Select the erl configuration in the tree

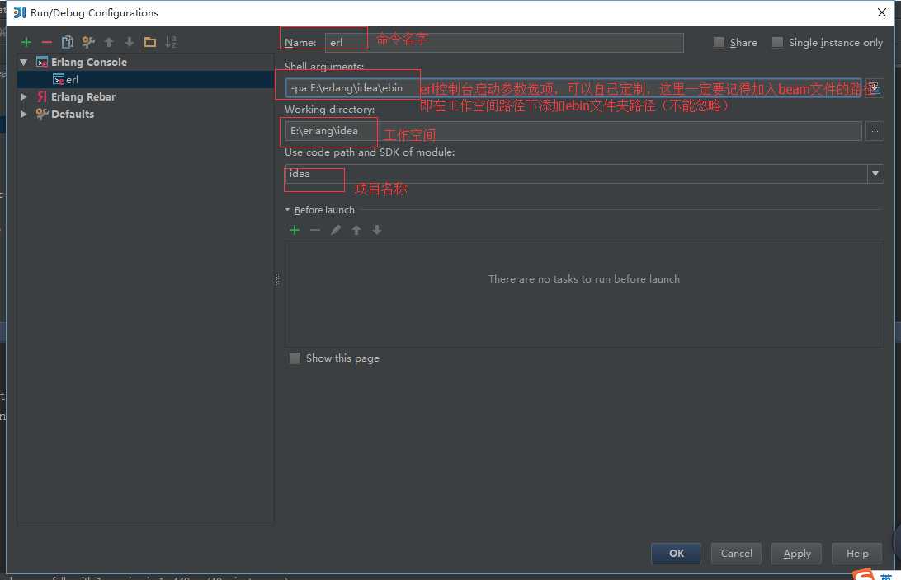145,79
